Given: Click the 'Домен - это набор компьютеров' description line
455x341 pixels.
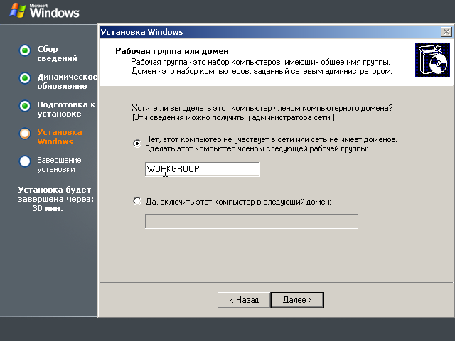Looking at the screenshot, I should pos(262,71).
